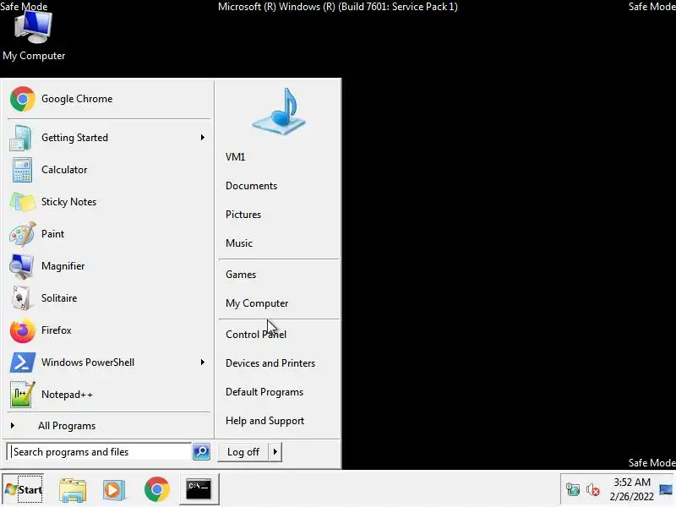The image size is (676, 507).
Task: Show the All Programs list
Action: tap(67, 426)
